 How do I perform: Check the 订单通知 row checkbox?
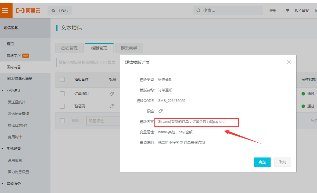[62, 93]
